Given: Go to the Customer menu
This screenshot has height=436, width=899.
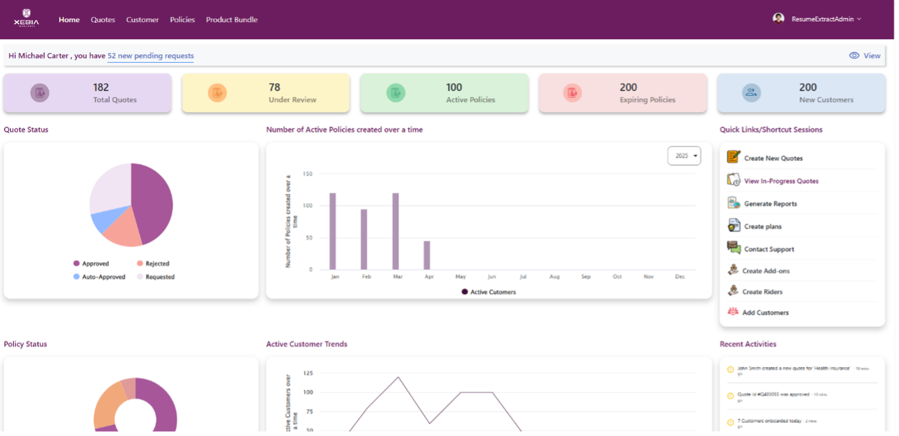Looking at the screenshot, I should [142, 20].
